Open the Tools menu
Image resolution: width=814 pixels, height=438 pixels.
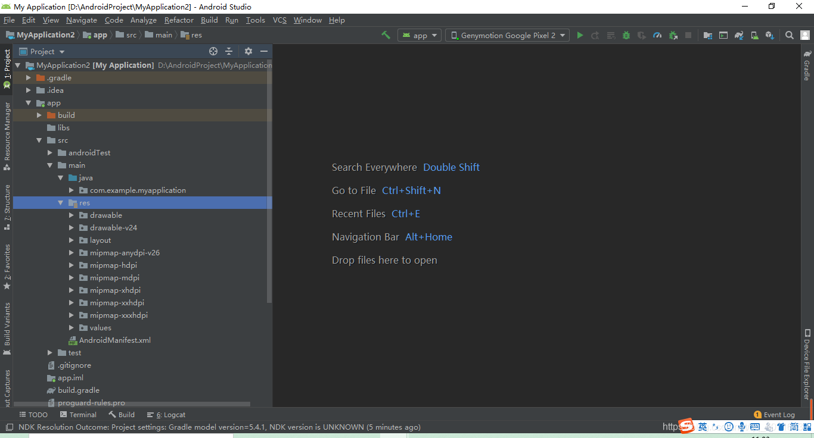[x=255, y=20]
